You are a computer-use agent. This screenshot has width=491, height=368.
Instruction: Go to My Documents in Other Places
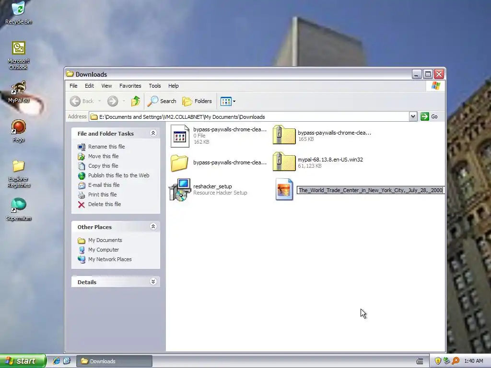[105, 240]
